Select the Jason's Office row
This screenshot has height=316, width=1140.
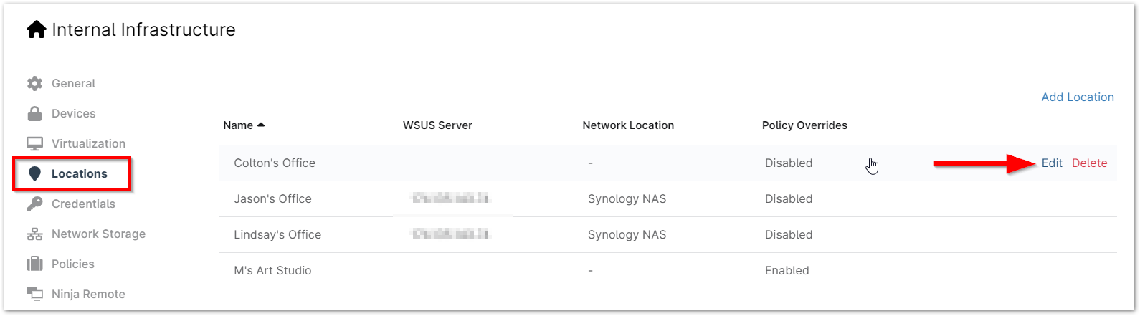[x=273, y=199]
